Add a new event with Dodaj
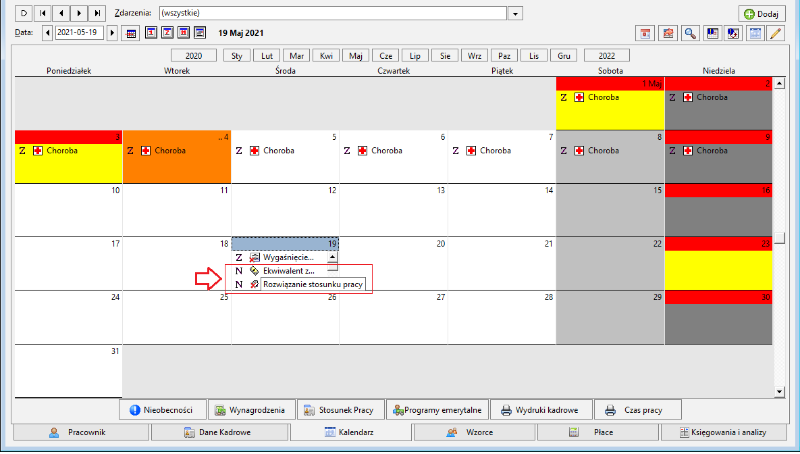Image resolution: width=800 pixels, height=454 pixels. [x=762, y=14]
